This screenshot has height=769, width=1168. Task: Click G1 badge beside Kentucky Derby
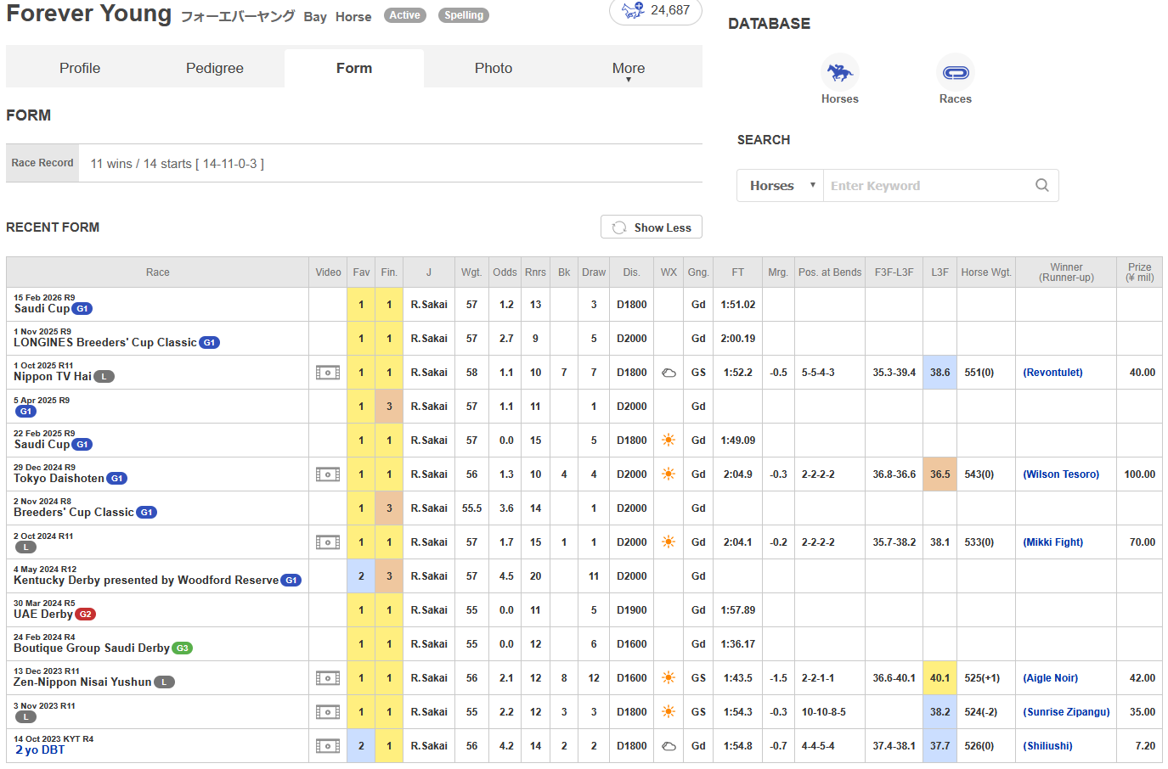291,581
